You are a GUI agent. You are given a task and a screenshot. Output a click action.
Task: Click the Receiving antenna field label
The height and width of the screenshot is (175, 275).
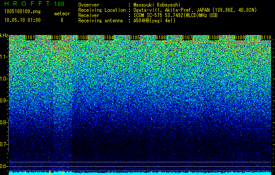click(101, 21)
